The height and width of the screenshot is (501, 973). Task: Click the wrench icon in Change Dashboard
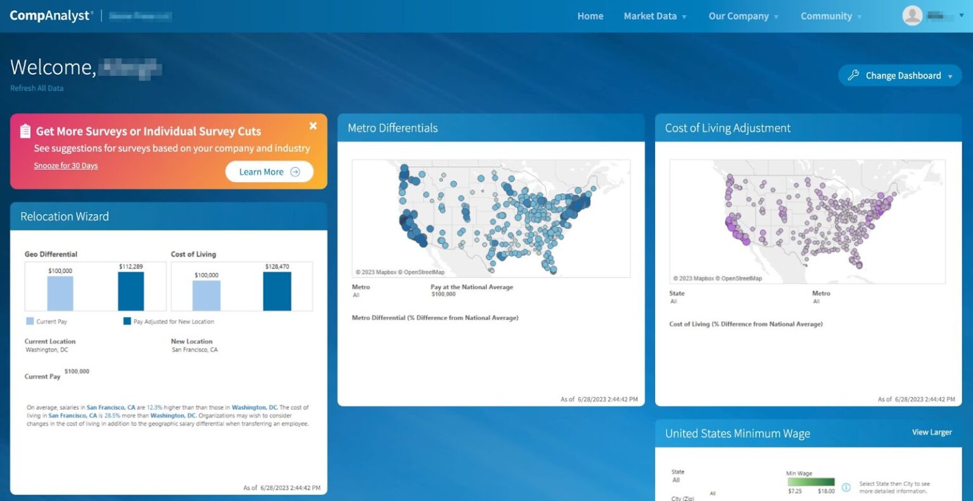(x=853, y=75)
